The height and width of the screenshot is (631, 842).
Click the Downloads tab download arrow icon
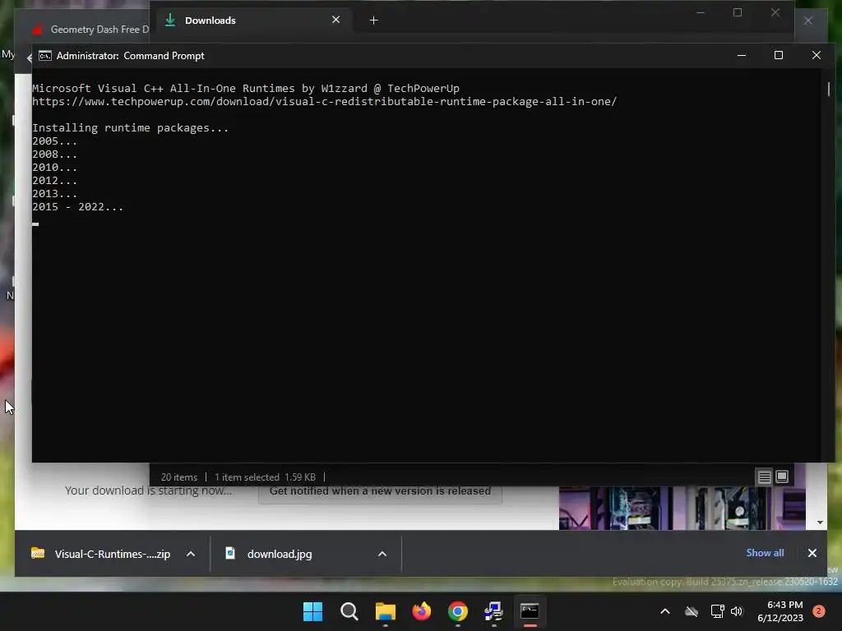click(x=170, y=21)
